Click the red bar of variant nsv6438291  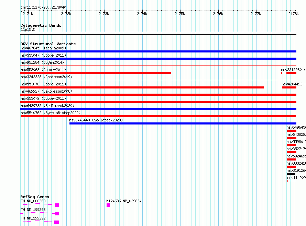[292, 138]
